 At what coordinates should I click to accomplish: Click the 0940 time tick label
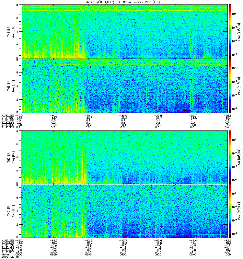193,254
